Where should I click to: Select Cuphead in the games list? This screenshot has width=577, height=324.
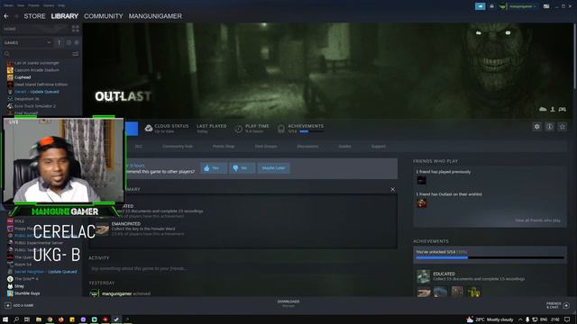(23, 77)
